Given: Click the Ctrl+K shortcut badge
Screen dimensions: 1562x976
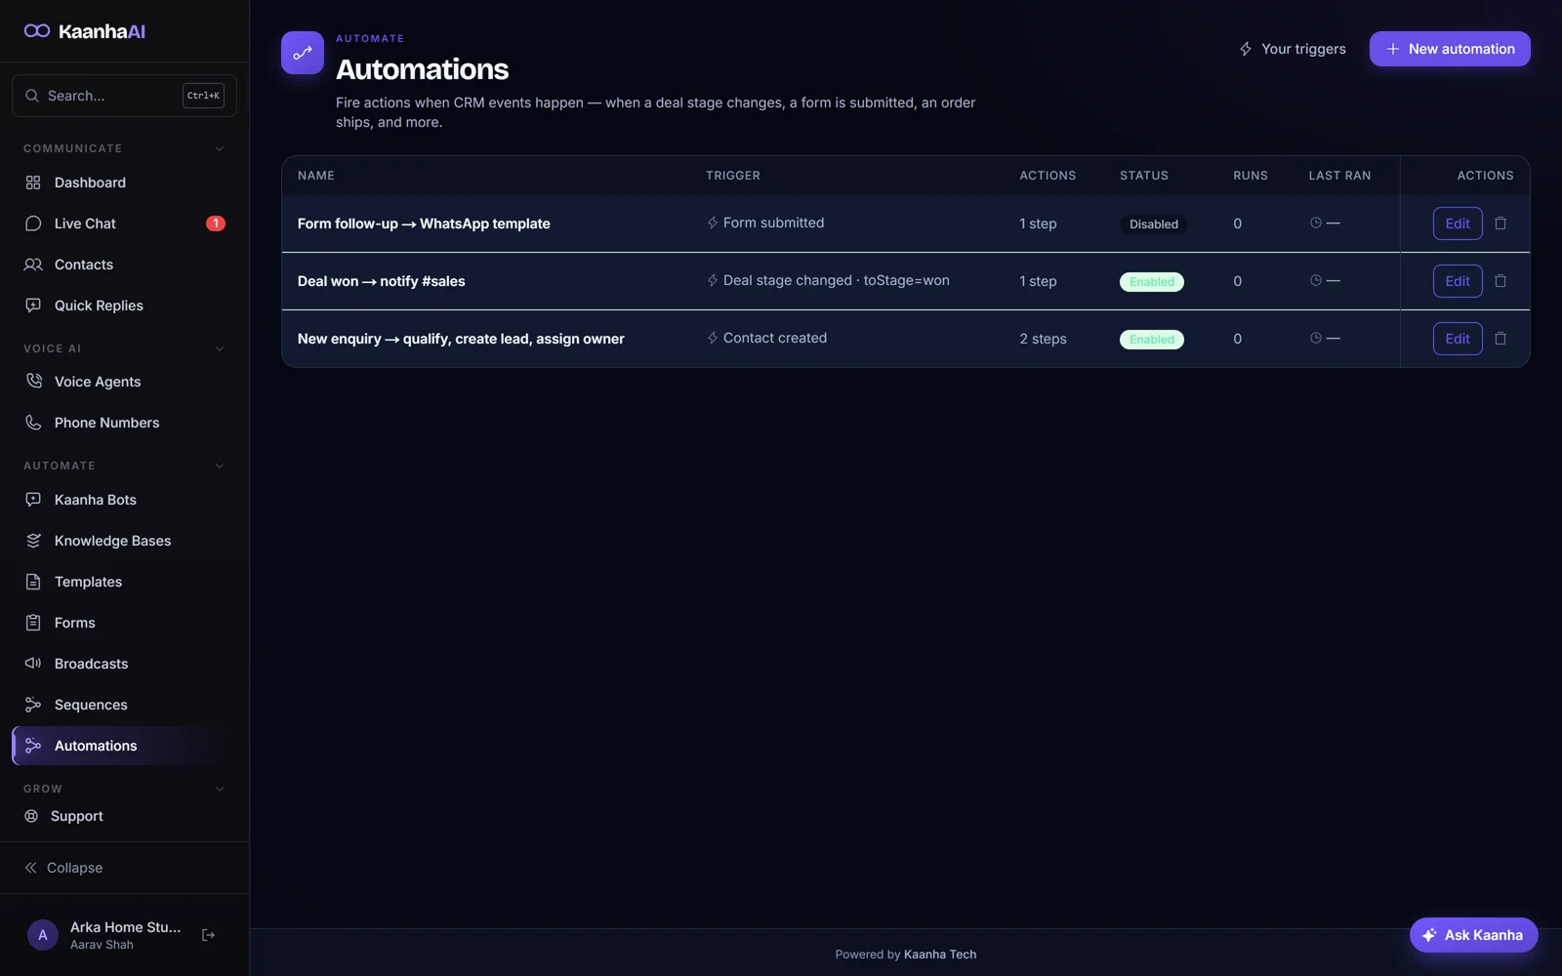Looking at the screenshot, I should click(x=203, y=96).
